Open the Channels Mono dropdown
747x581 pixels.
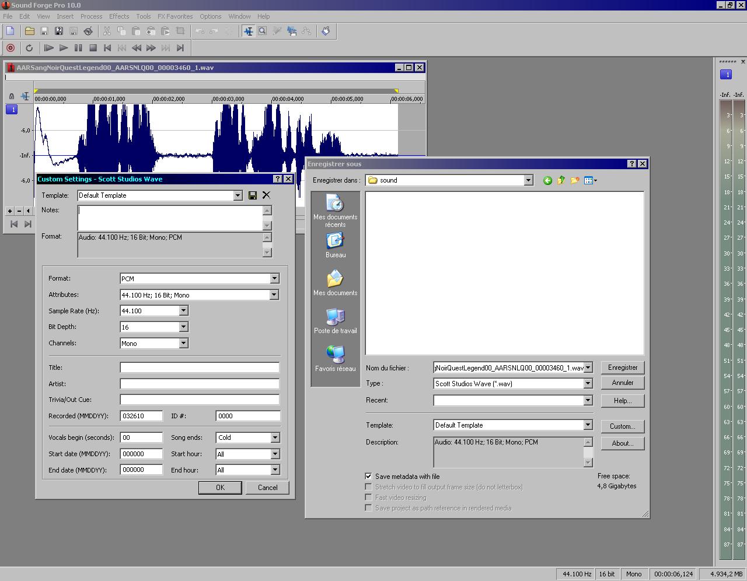pyautogui.click(x=183, y=344)
